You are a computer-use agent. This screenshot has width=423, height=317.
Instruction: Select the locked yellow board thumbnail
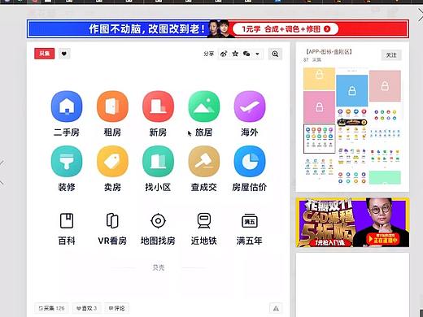point(319,79)
